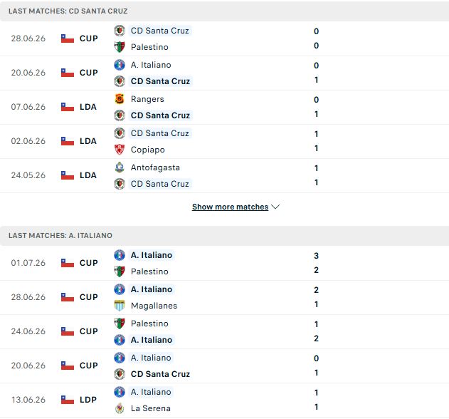Click A. Italiano crest in 01.07.26 match
Screen dimensions: 449x419
click(x=120, y=255)
